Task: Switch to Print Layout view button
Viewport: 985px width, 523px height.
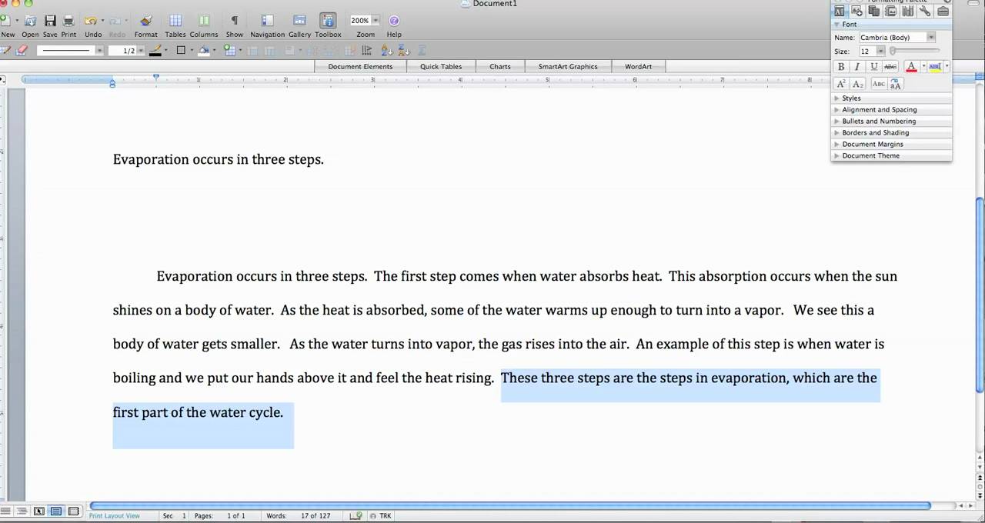Action: pyautogui.click(x=56, y=511)
